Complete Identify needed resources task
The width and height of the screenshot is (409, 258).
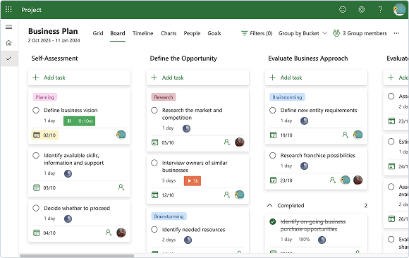pyautogui.click(x=154, y=230)
